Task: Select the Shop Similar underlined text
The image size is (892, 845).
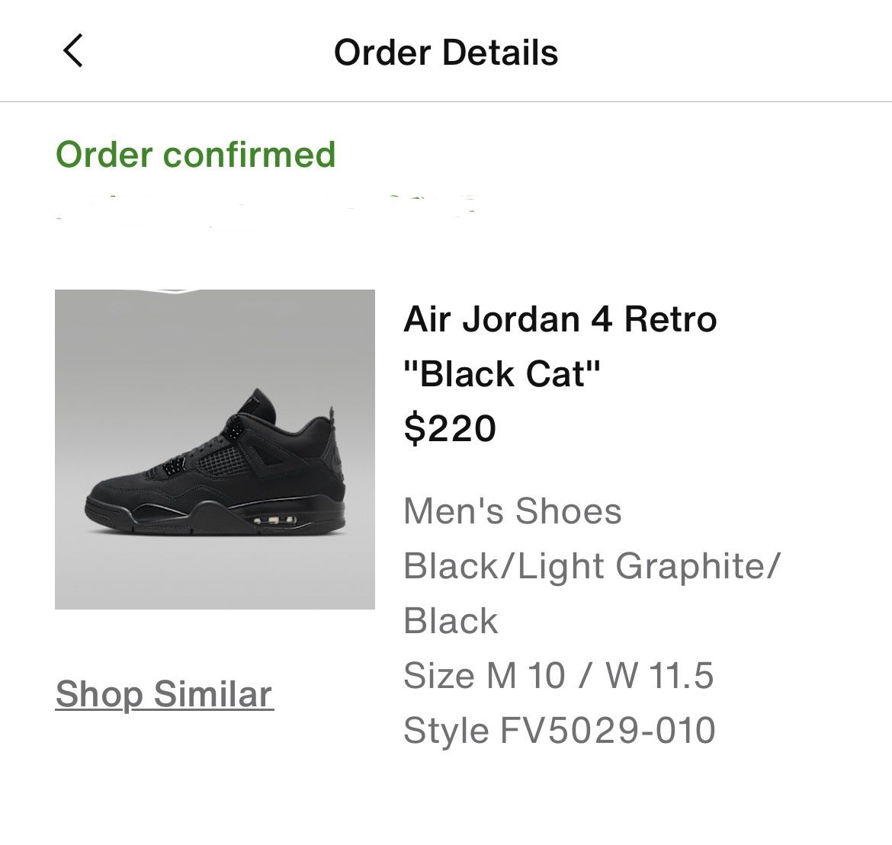Action: coord(163,693)
